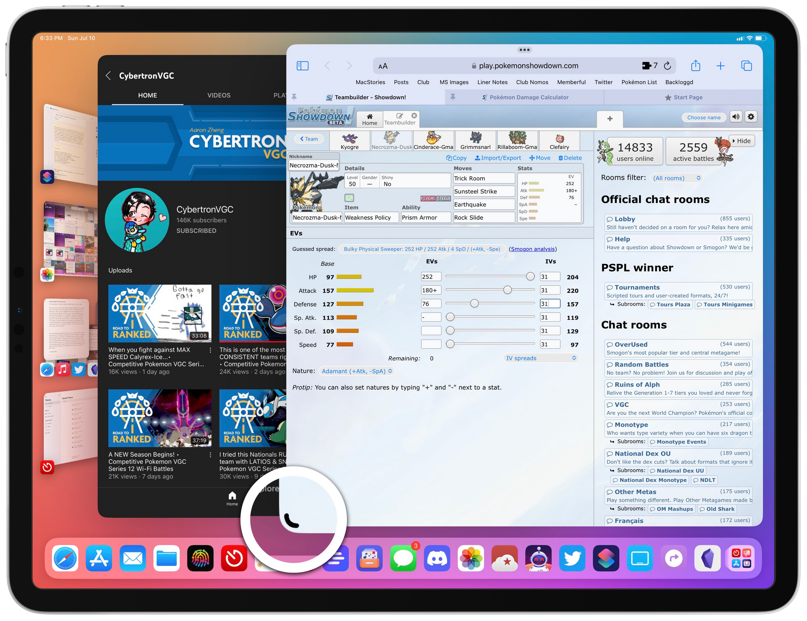Viewport: 807px width, 621px height.
Task: Open Discord from the dock
Action: coord(437,558)
